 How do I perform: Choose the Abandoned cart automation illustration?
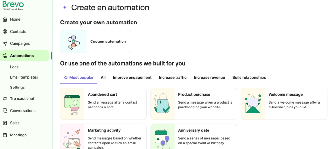point(72,104)
